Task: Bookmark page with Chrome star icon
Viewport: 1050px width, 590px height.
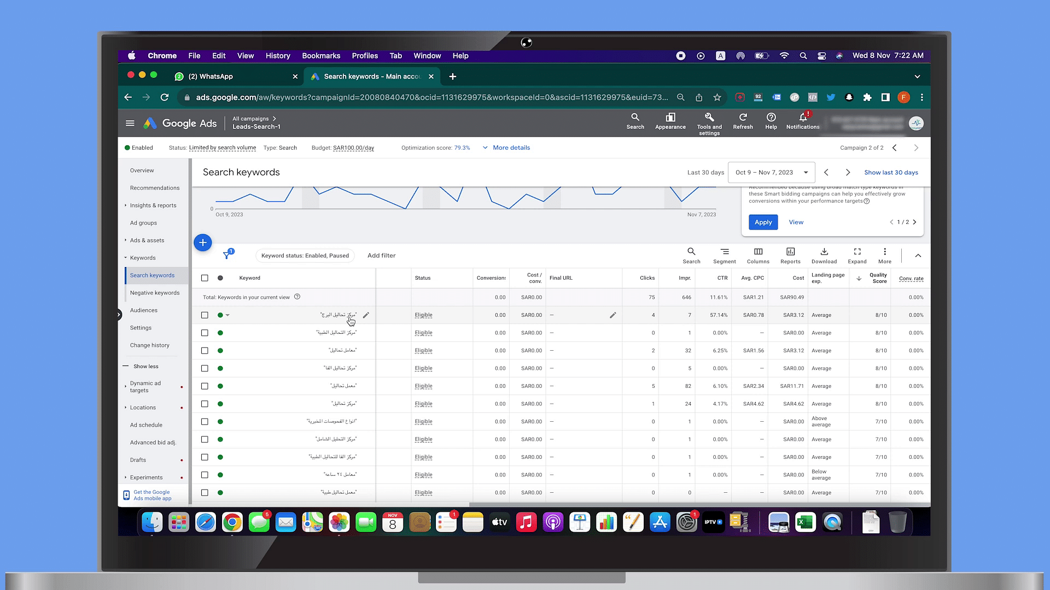Action: tap(717, 97)
